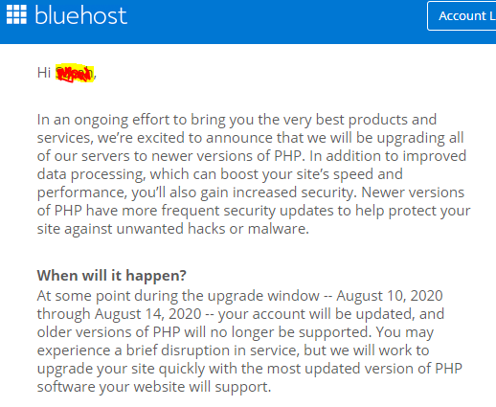Image resolution: width=496 pixels, height=407 pixels.
Task: Open the bluehost wordmark in the header
Action: 81,15
